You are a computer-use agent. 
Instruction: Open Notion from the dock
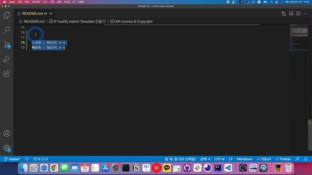point(136,168)
